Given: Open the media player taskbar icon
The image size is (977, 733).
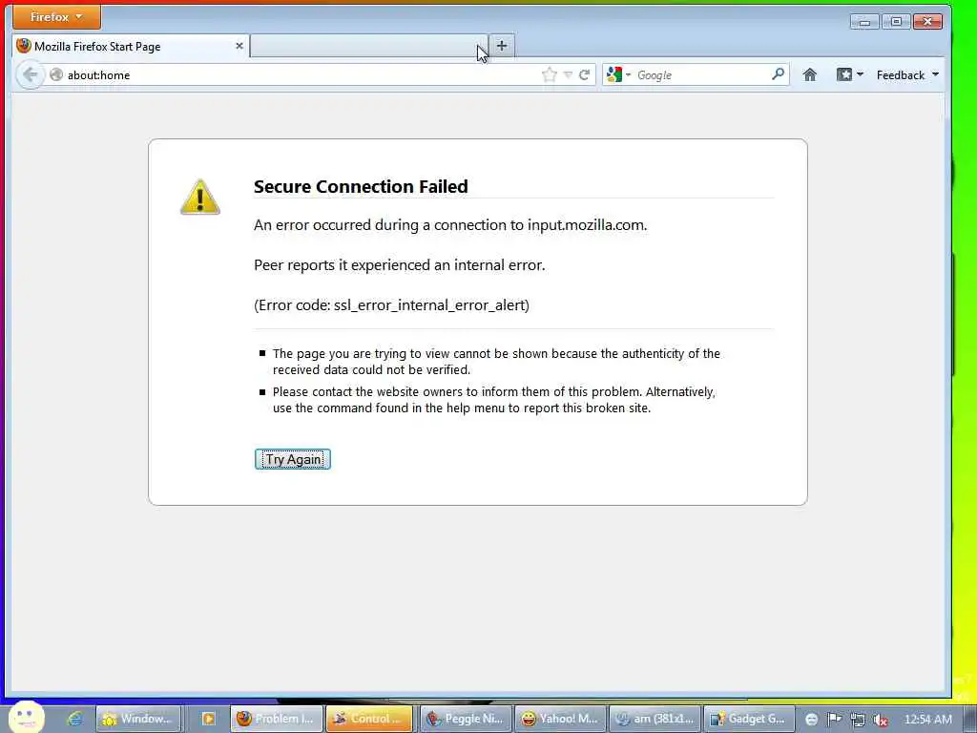Looking at the screenshot, I should pos(208,719).
